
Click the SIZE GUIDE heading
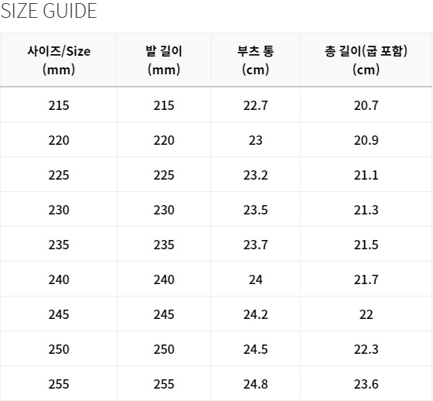tap(49, 11)
